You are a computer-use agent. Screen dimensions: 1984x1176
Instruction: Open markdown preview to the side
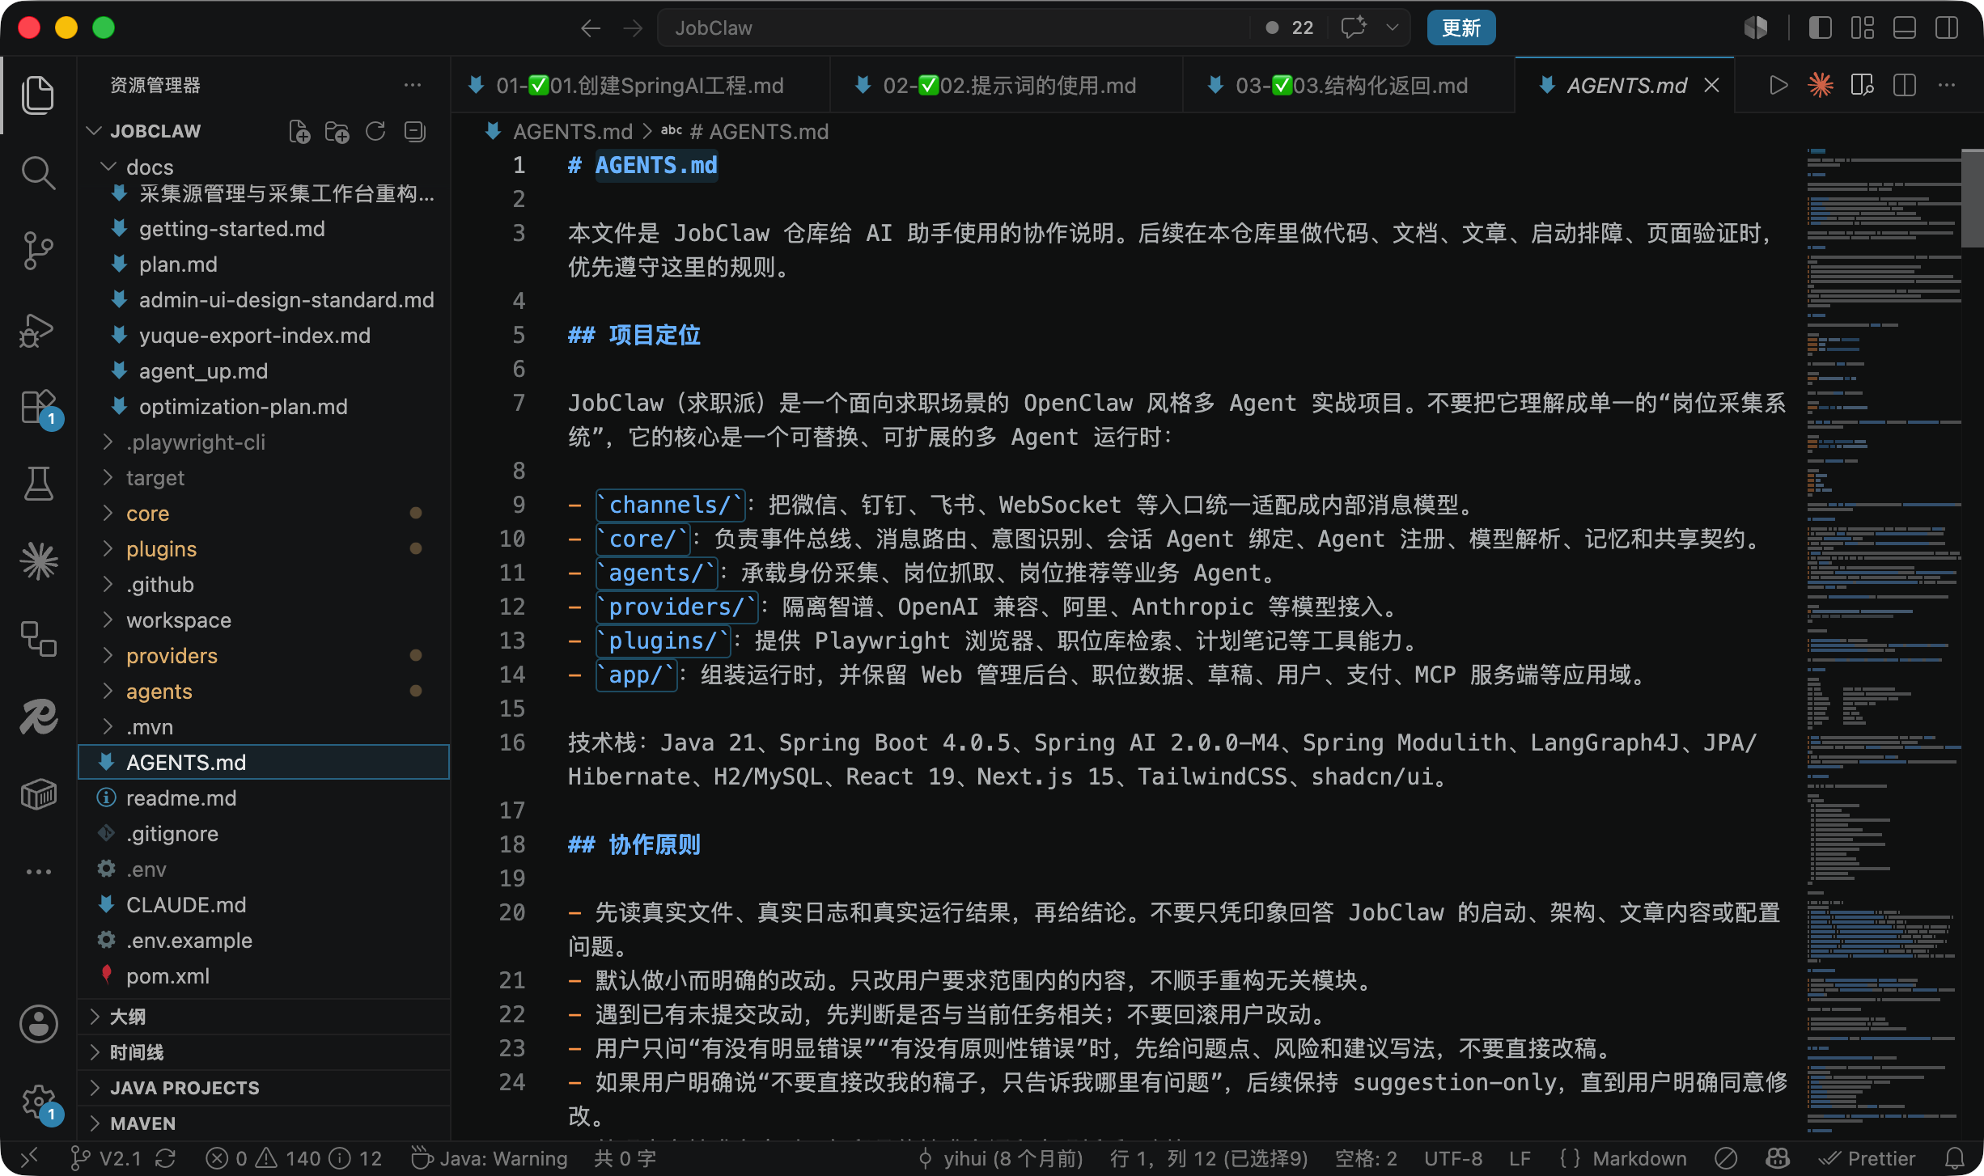coord(1863,85)
